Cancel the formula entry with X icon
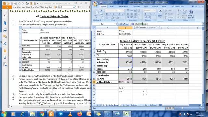 tap(121, 24)
